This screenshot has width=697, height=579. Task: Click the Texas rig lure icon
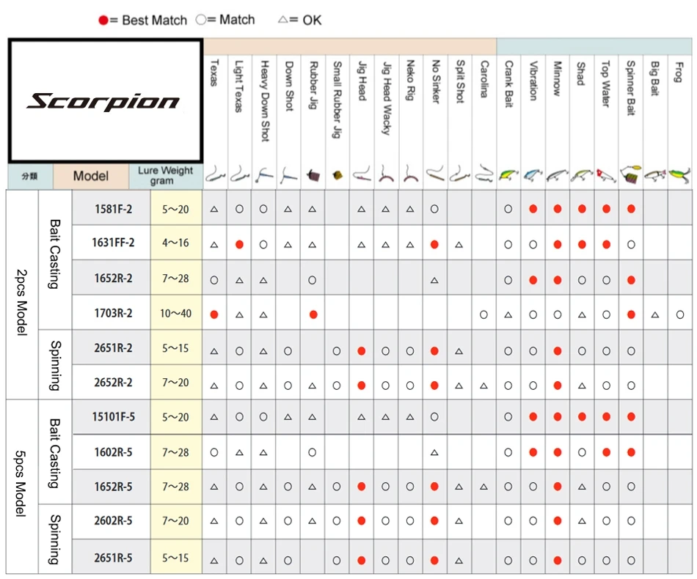click(215, 175)
